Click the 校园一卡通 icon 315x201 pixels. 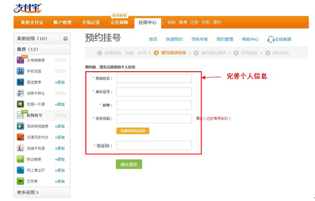coord(20,104)
